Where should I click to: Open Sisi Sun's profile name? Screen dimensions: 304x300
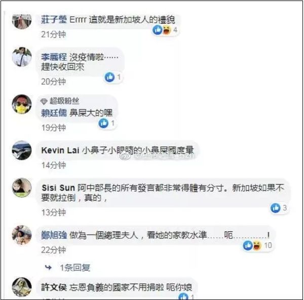(x=58, y=188)
